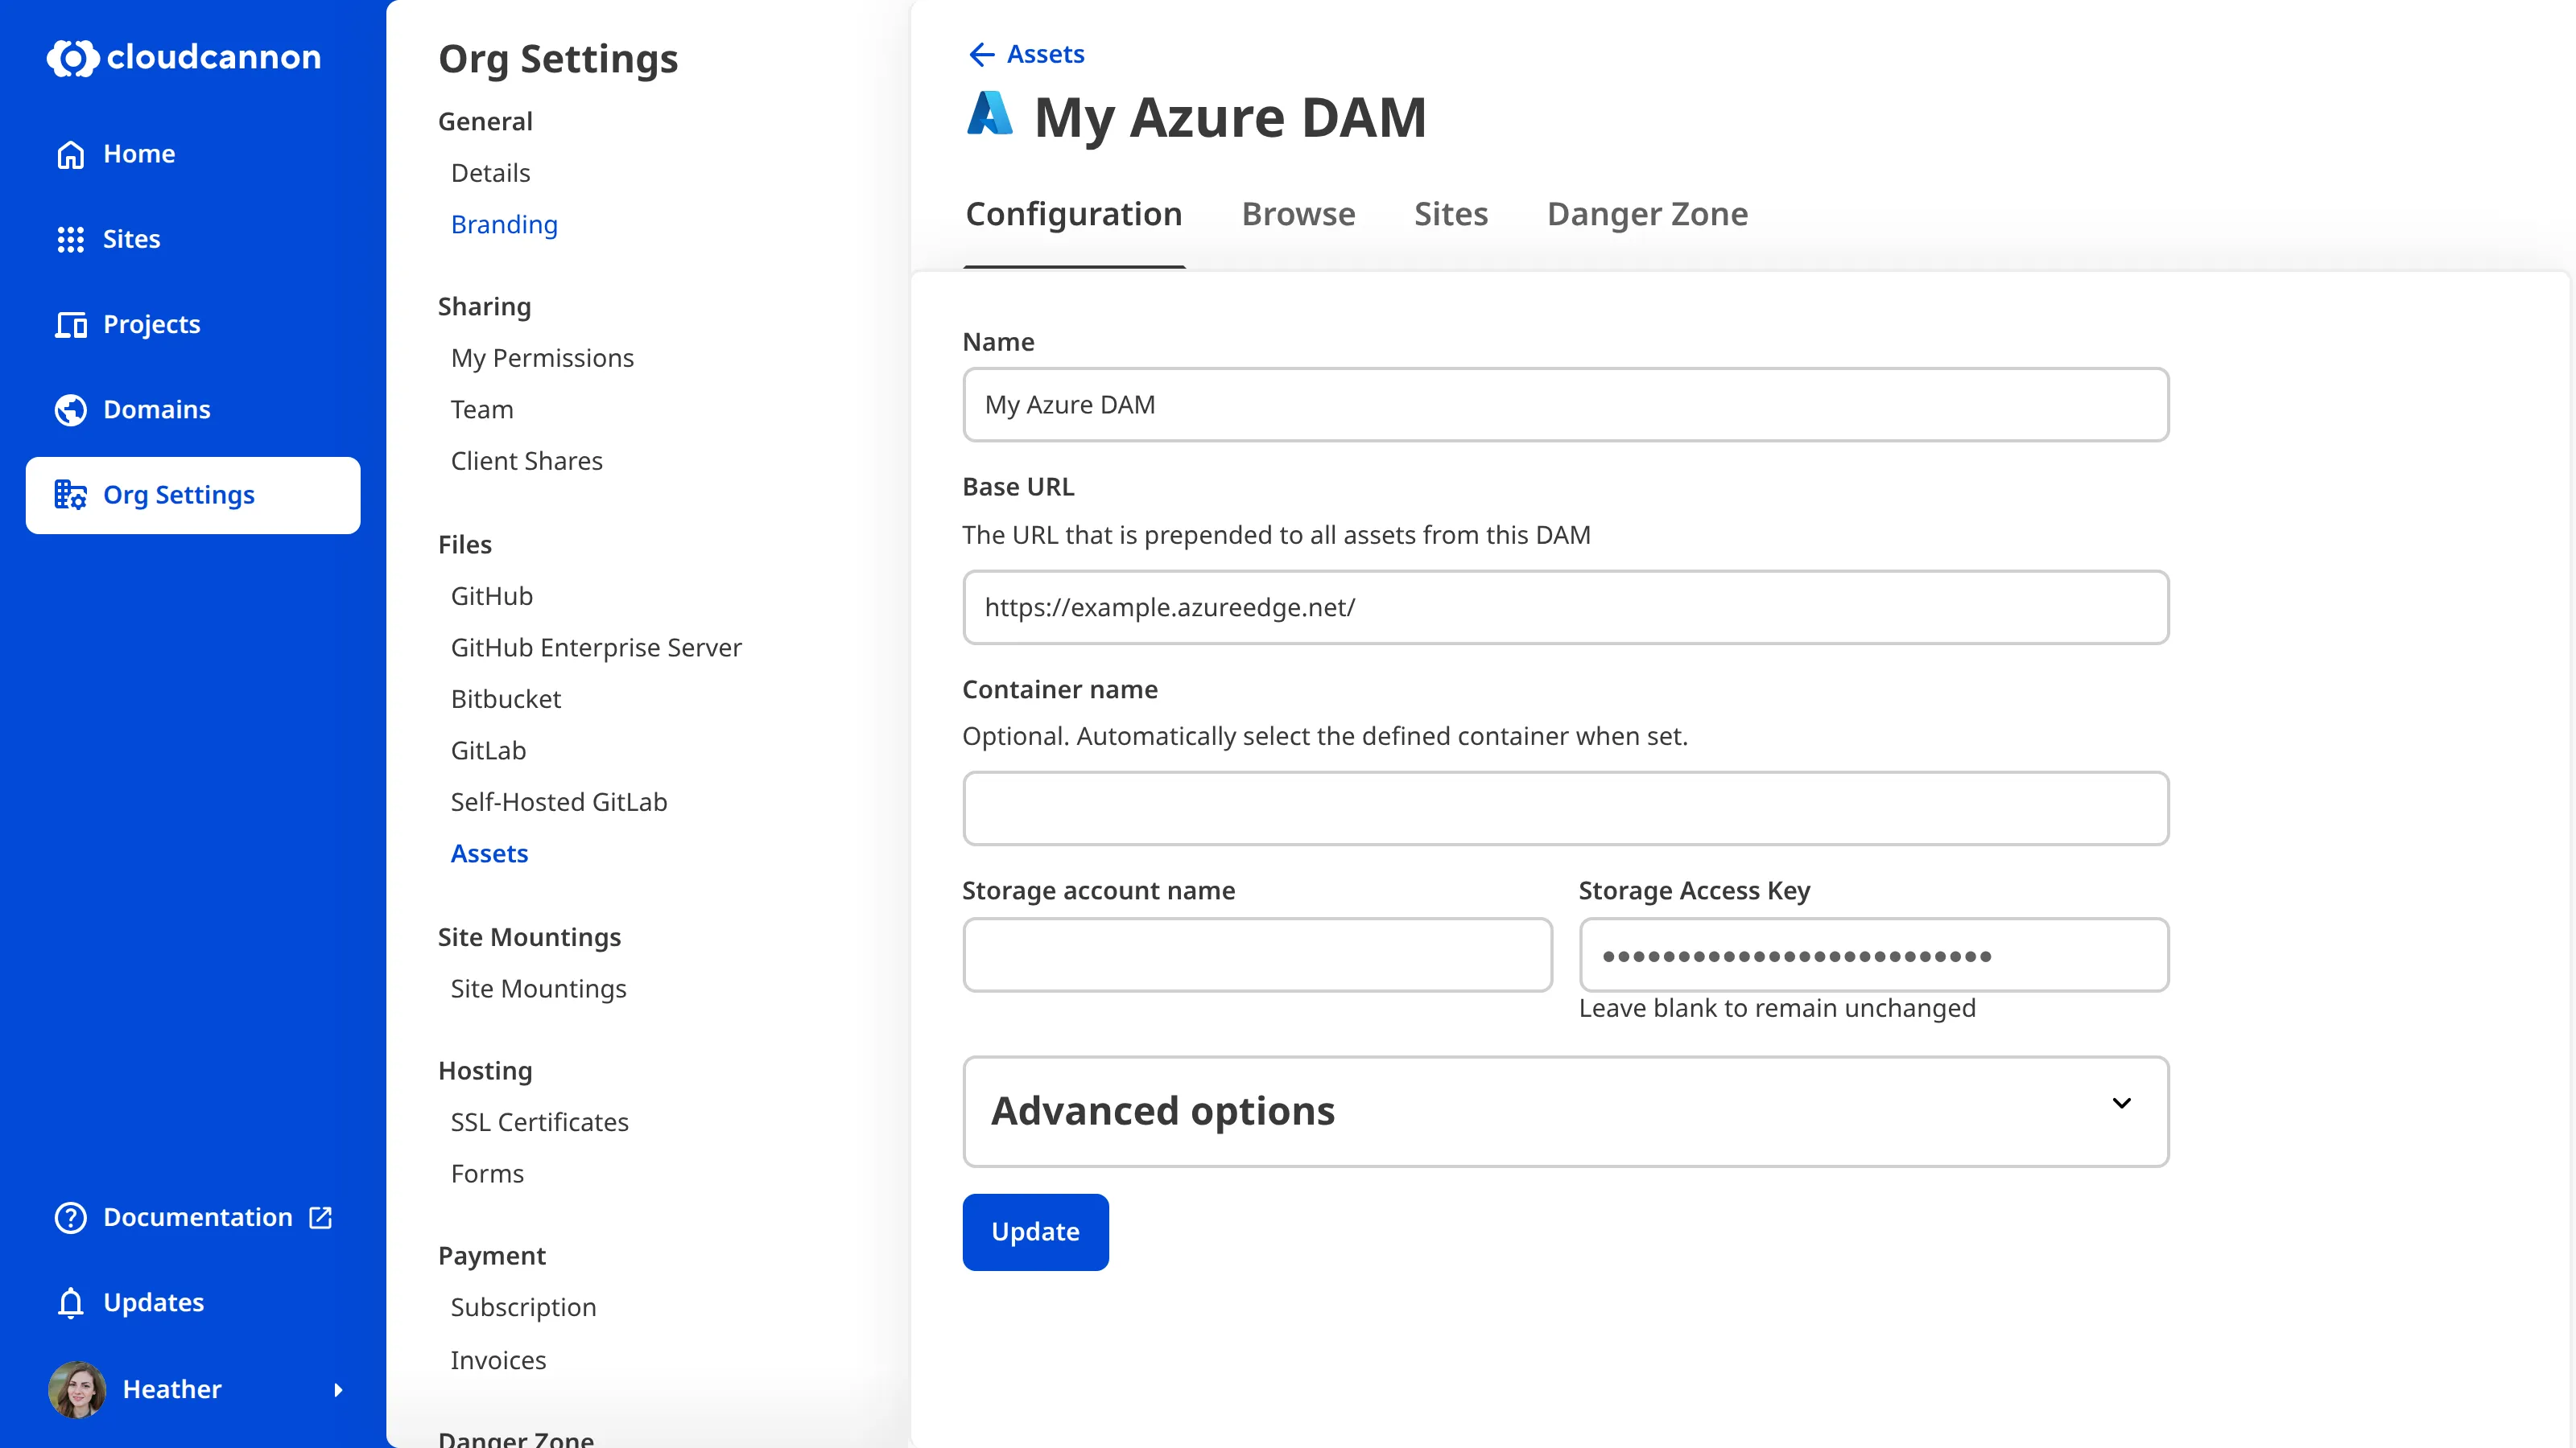
Task: Open Invoices settings
Action: coord(498,1361)
